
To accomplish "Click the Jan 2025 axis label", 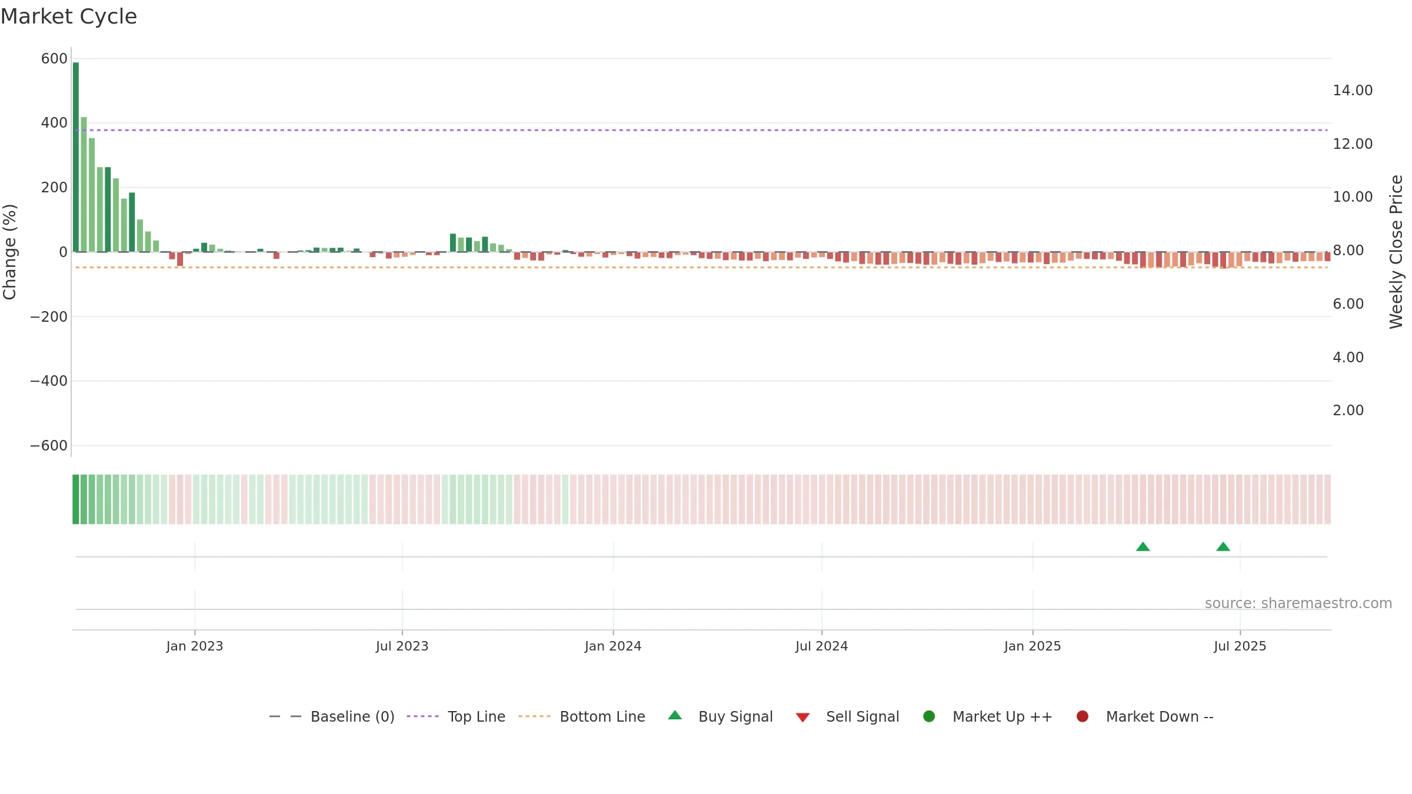I will (1033, 646).
